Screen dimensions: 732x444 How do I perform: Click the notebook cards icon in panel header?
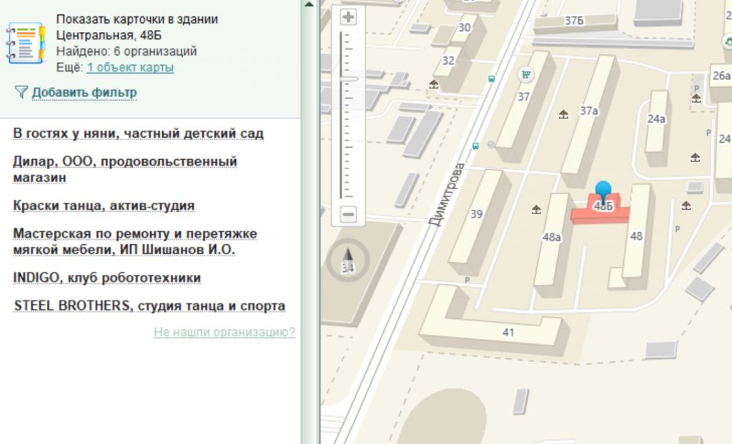point(26,44)
